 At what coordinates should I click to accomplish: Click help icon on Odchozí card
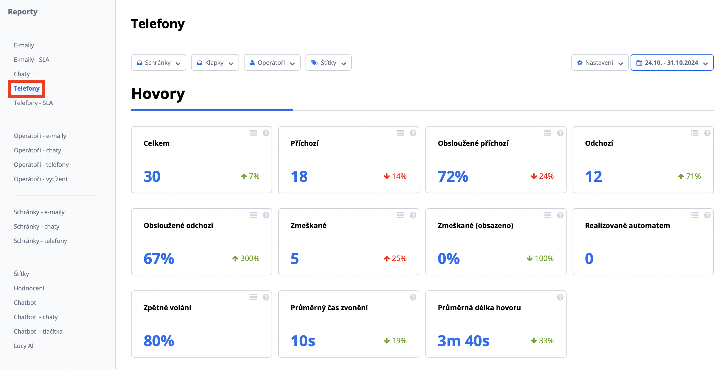[707, 133]
